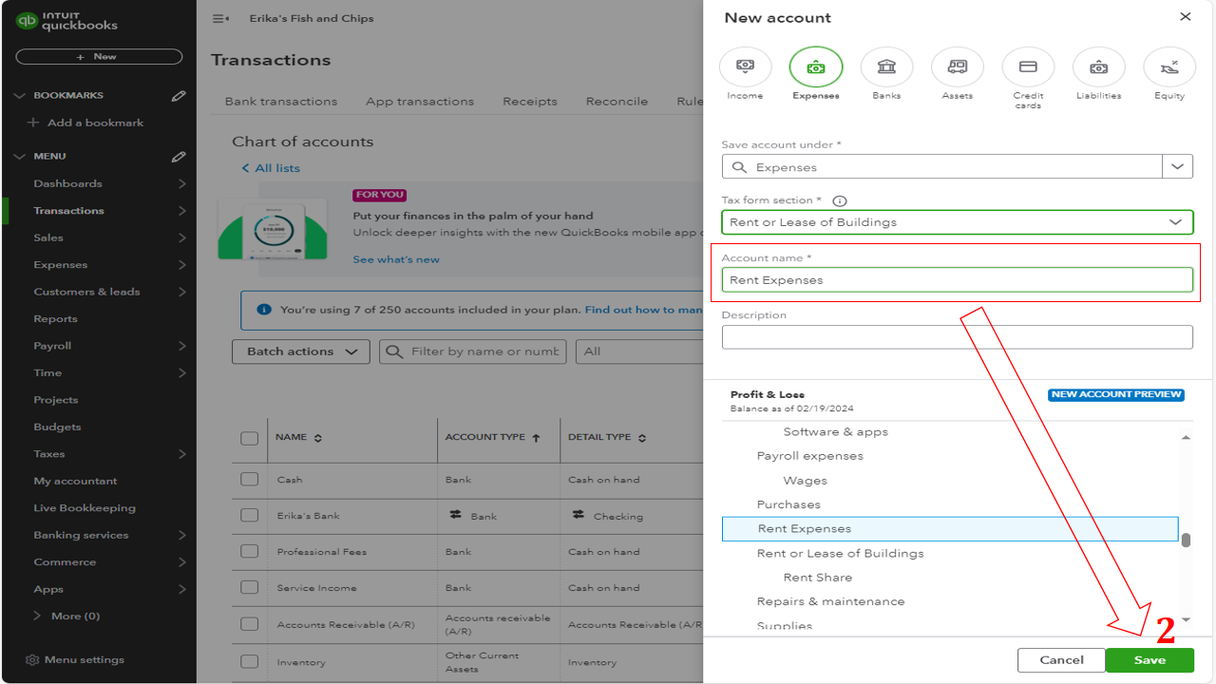
Task: Check the Erika's Bank row checkbox
Action: (x=250, y=515)
